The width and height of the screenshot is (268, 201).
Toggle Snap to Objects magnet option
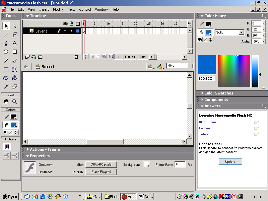click(x=7, y=146)
